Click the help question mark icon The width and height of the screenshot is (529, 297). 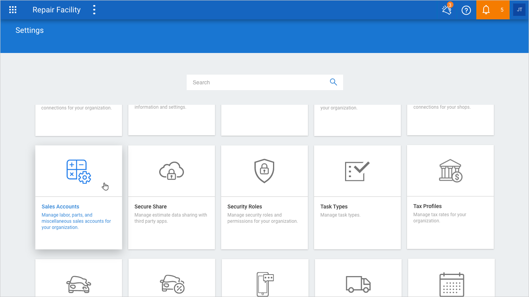pos(466,10)
